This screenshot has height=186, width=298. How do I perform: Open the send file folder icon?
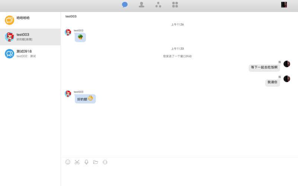96,162
